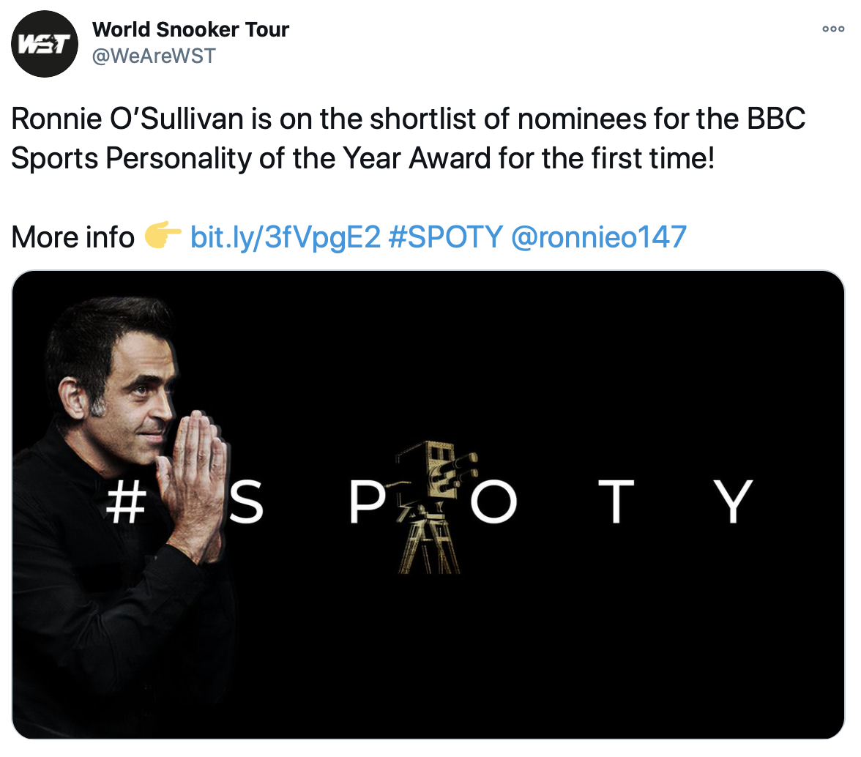Click the pointing hand emoji
The width and height of the screenshot is (861, 757).
(163, 236)
